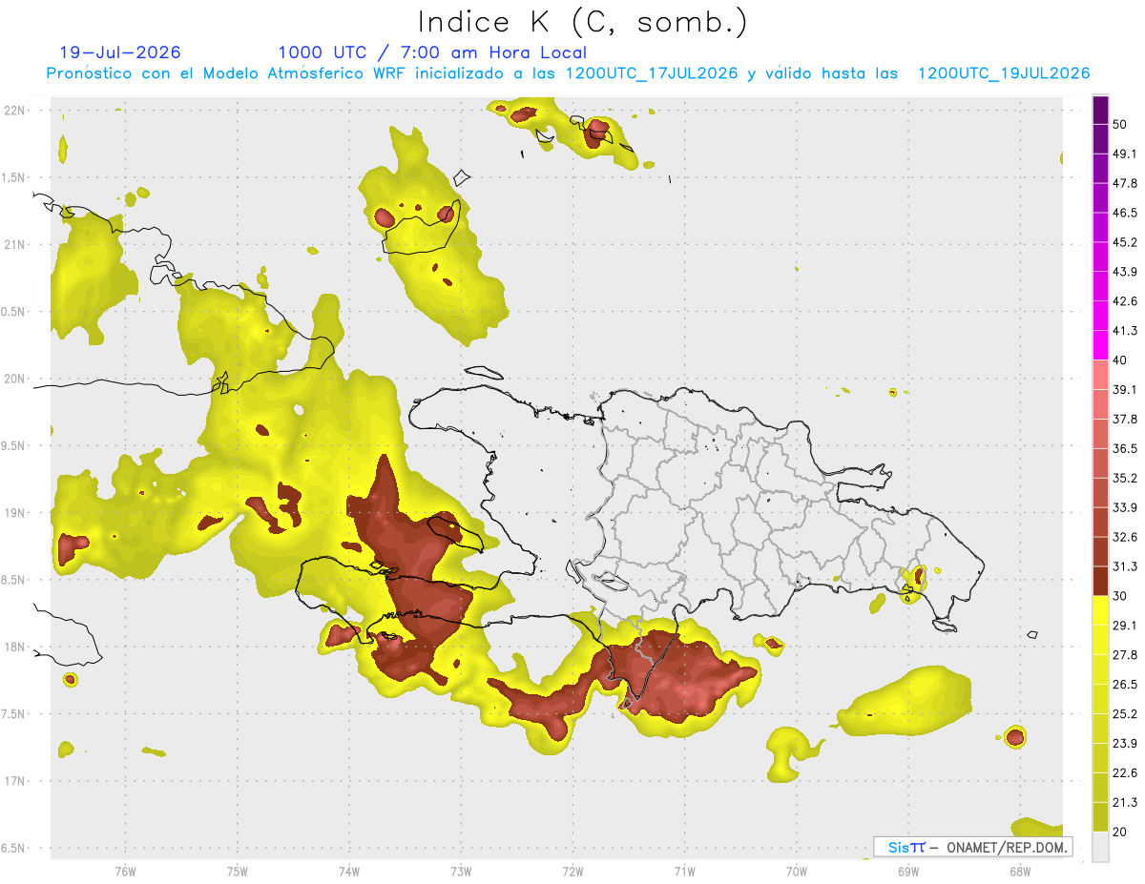Click the 'Indice K (C, somb.)' title
The height and width of the screenshot is (884, 1145).
pyautogui.click(x=582, y=22)
